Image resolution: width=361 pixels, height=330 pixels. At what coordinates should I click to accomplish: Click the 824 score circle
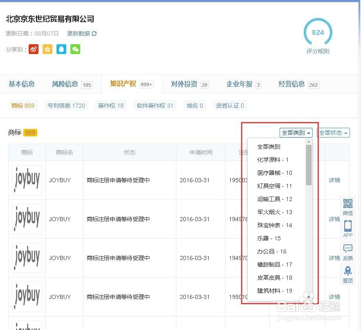point(318,32)
